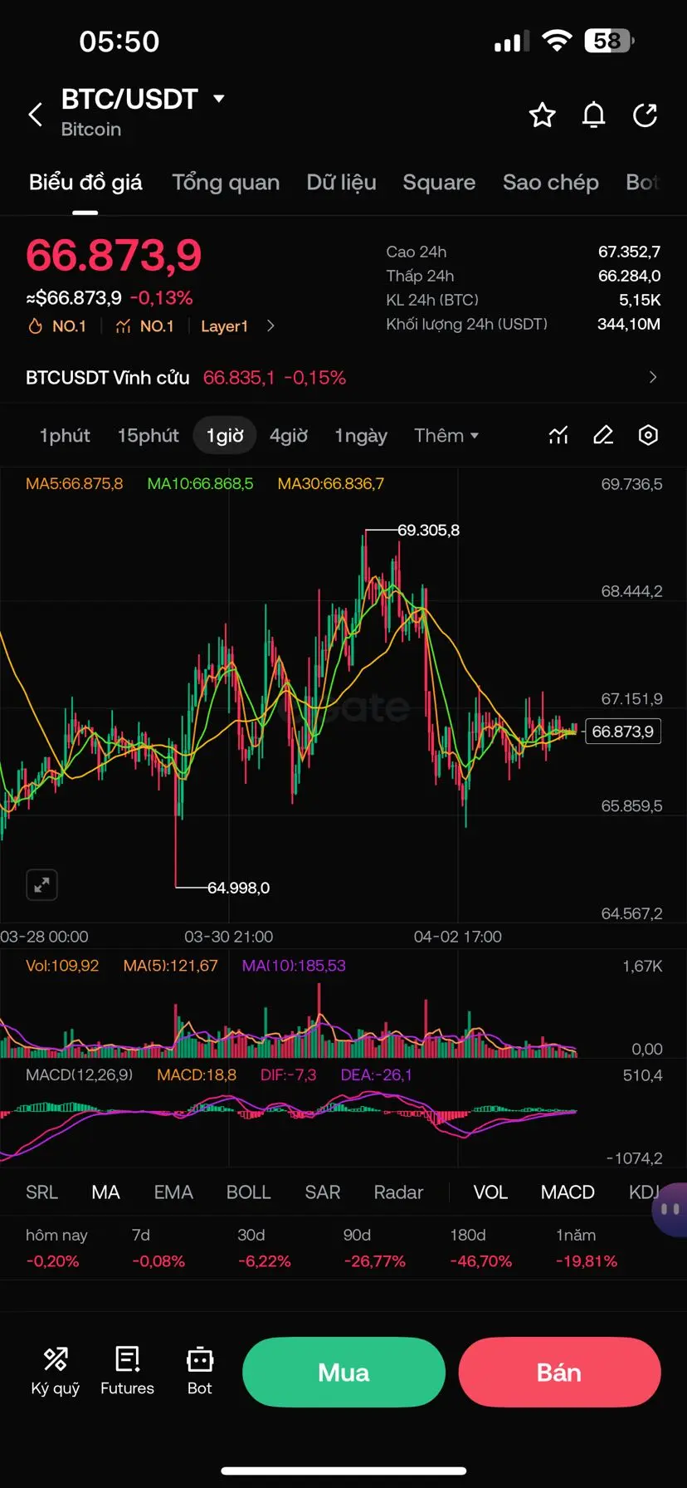Add BTC/USDT to favorites with star icon
The width and height of the screenshot is (687, 1488).
[542, 115]
